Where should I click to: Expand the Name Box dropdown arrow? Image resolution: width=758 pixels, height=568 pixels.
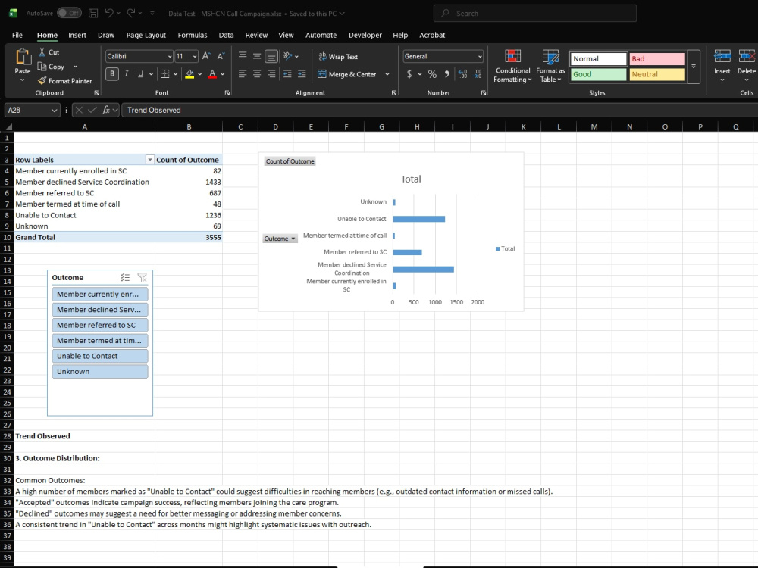(x=54, y=110)
